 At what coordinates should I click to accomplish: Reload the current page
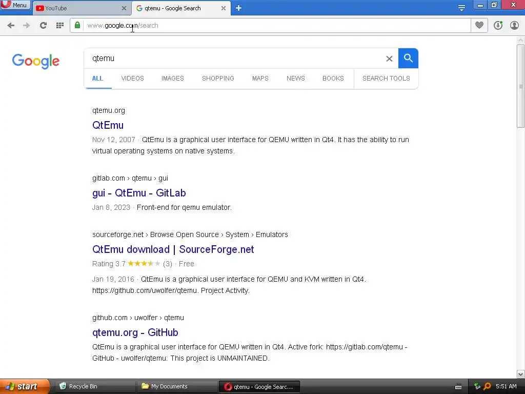tap(43, 26)
